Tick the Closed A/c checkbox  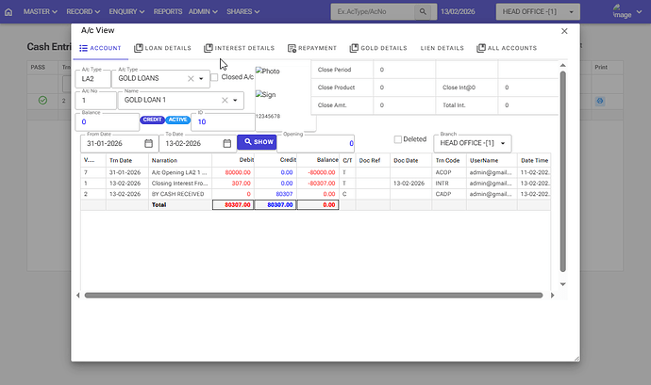point(215,78)
